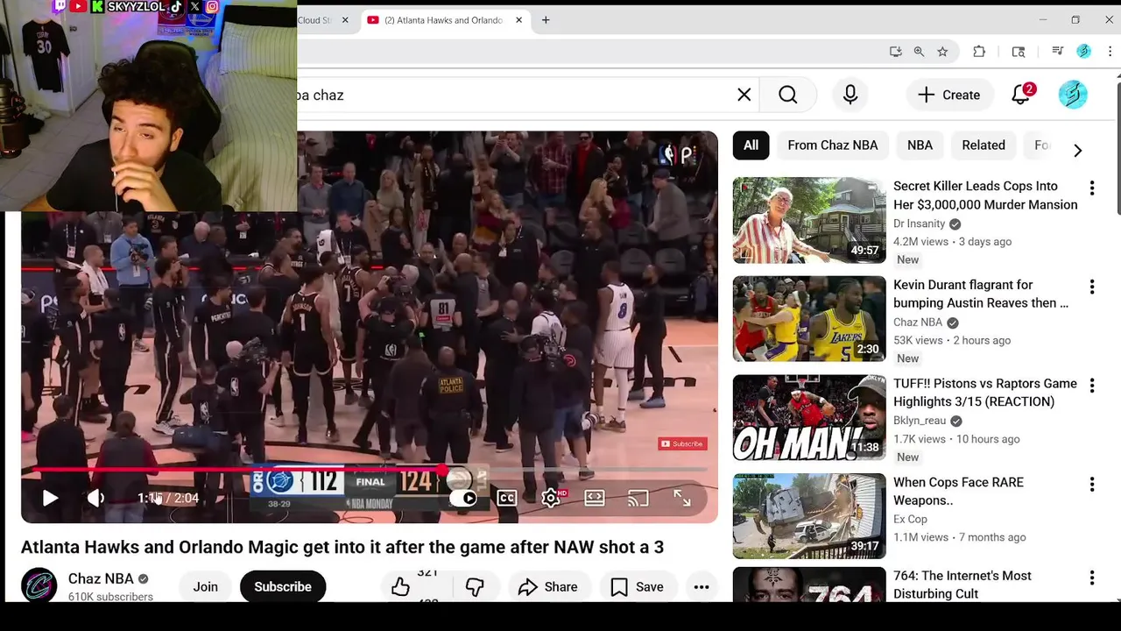
Task: Select the All filter chip
Action: (751, 145)
